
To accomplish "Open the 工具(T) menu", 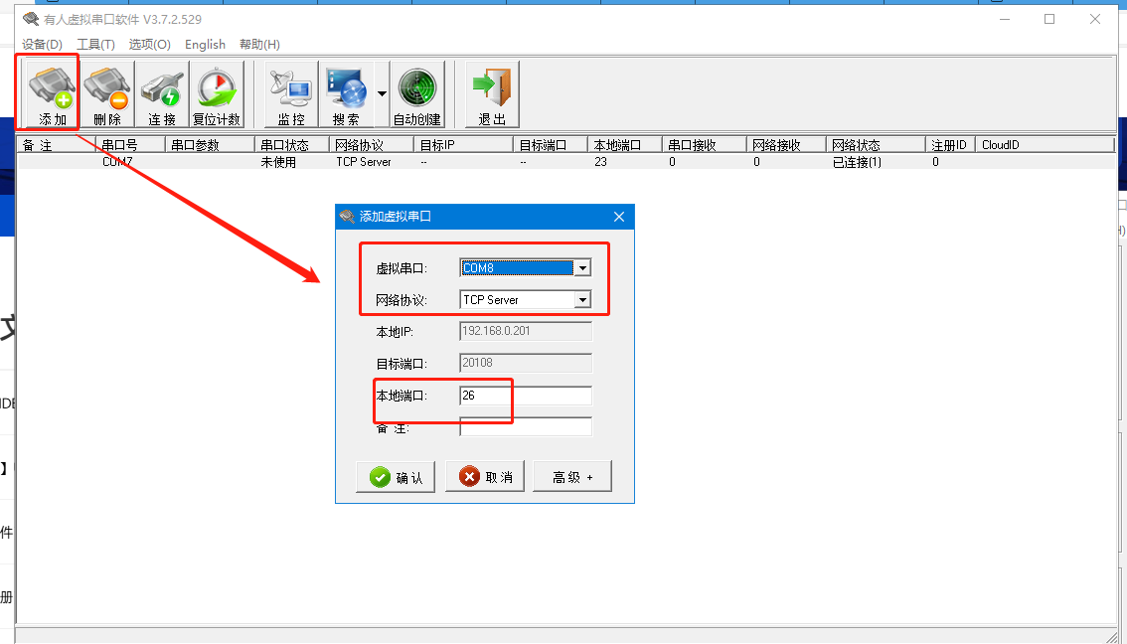I will click(x=95, y=45).
